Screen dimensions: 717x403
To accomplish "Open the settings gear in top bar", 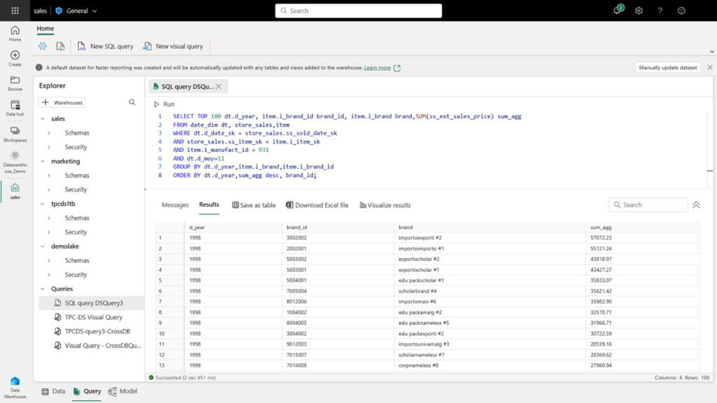I will point(639,10).
